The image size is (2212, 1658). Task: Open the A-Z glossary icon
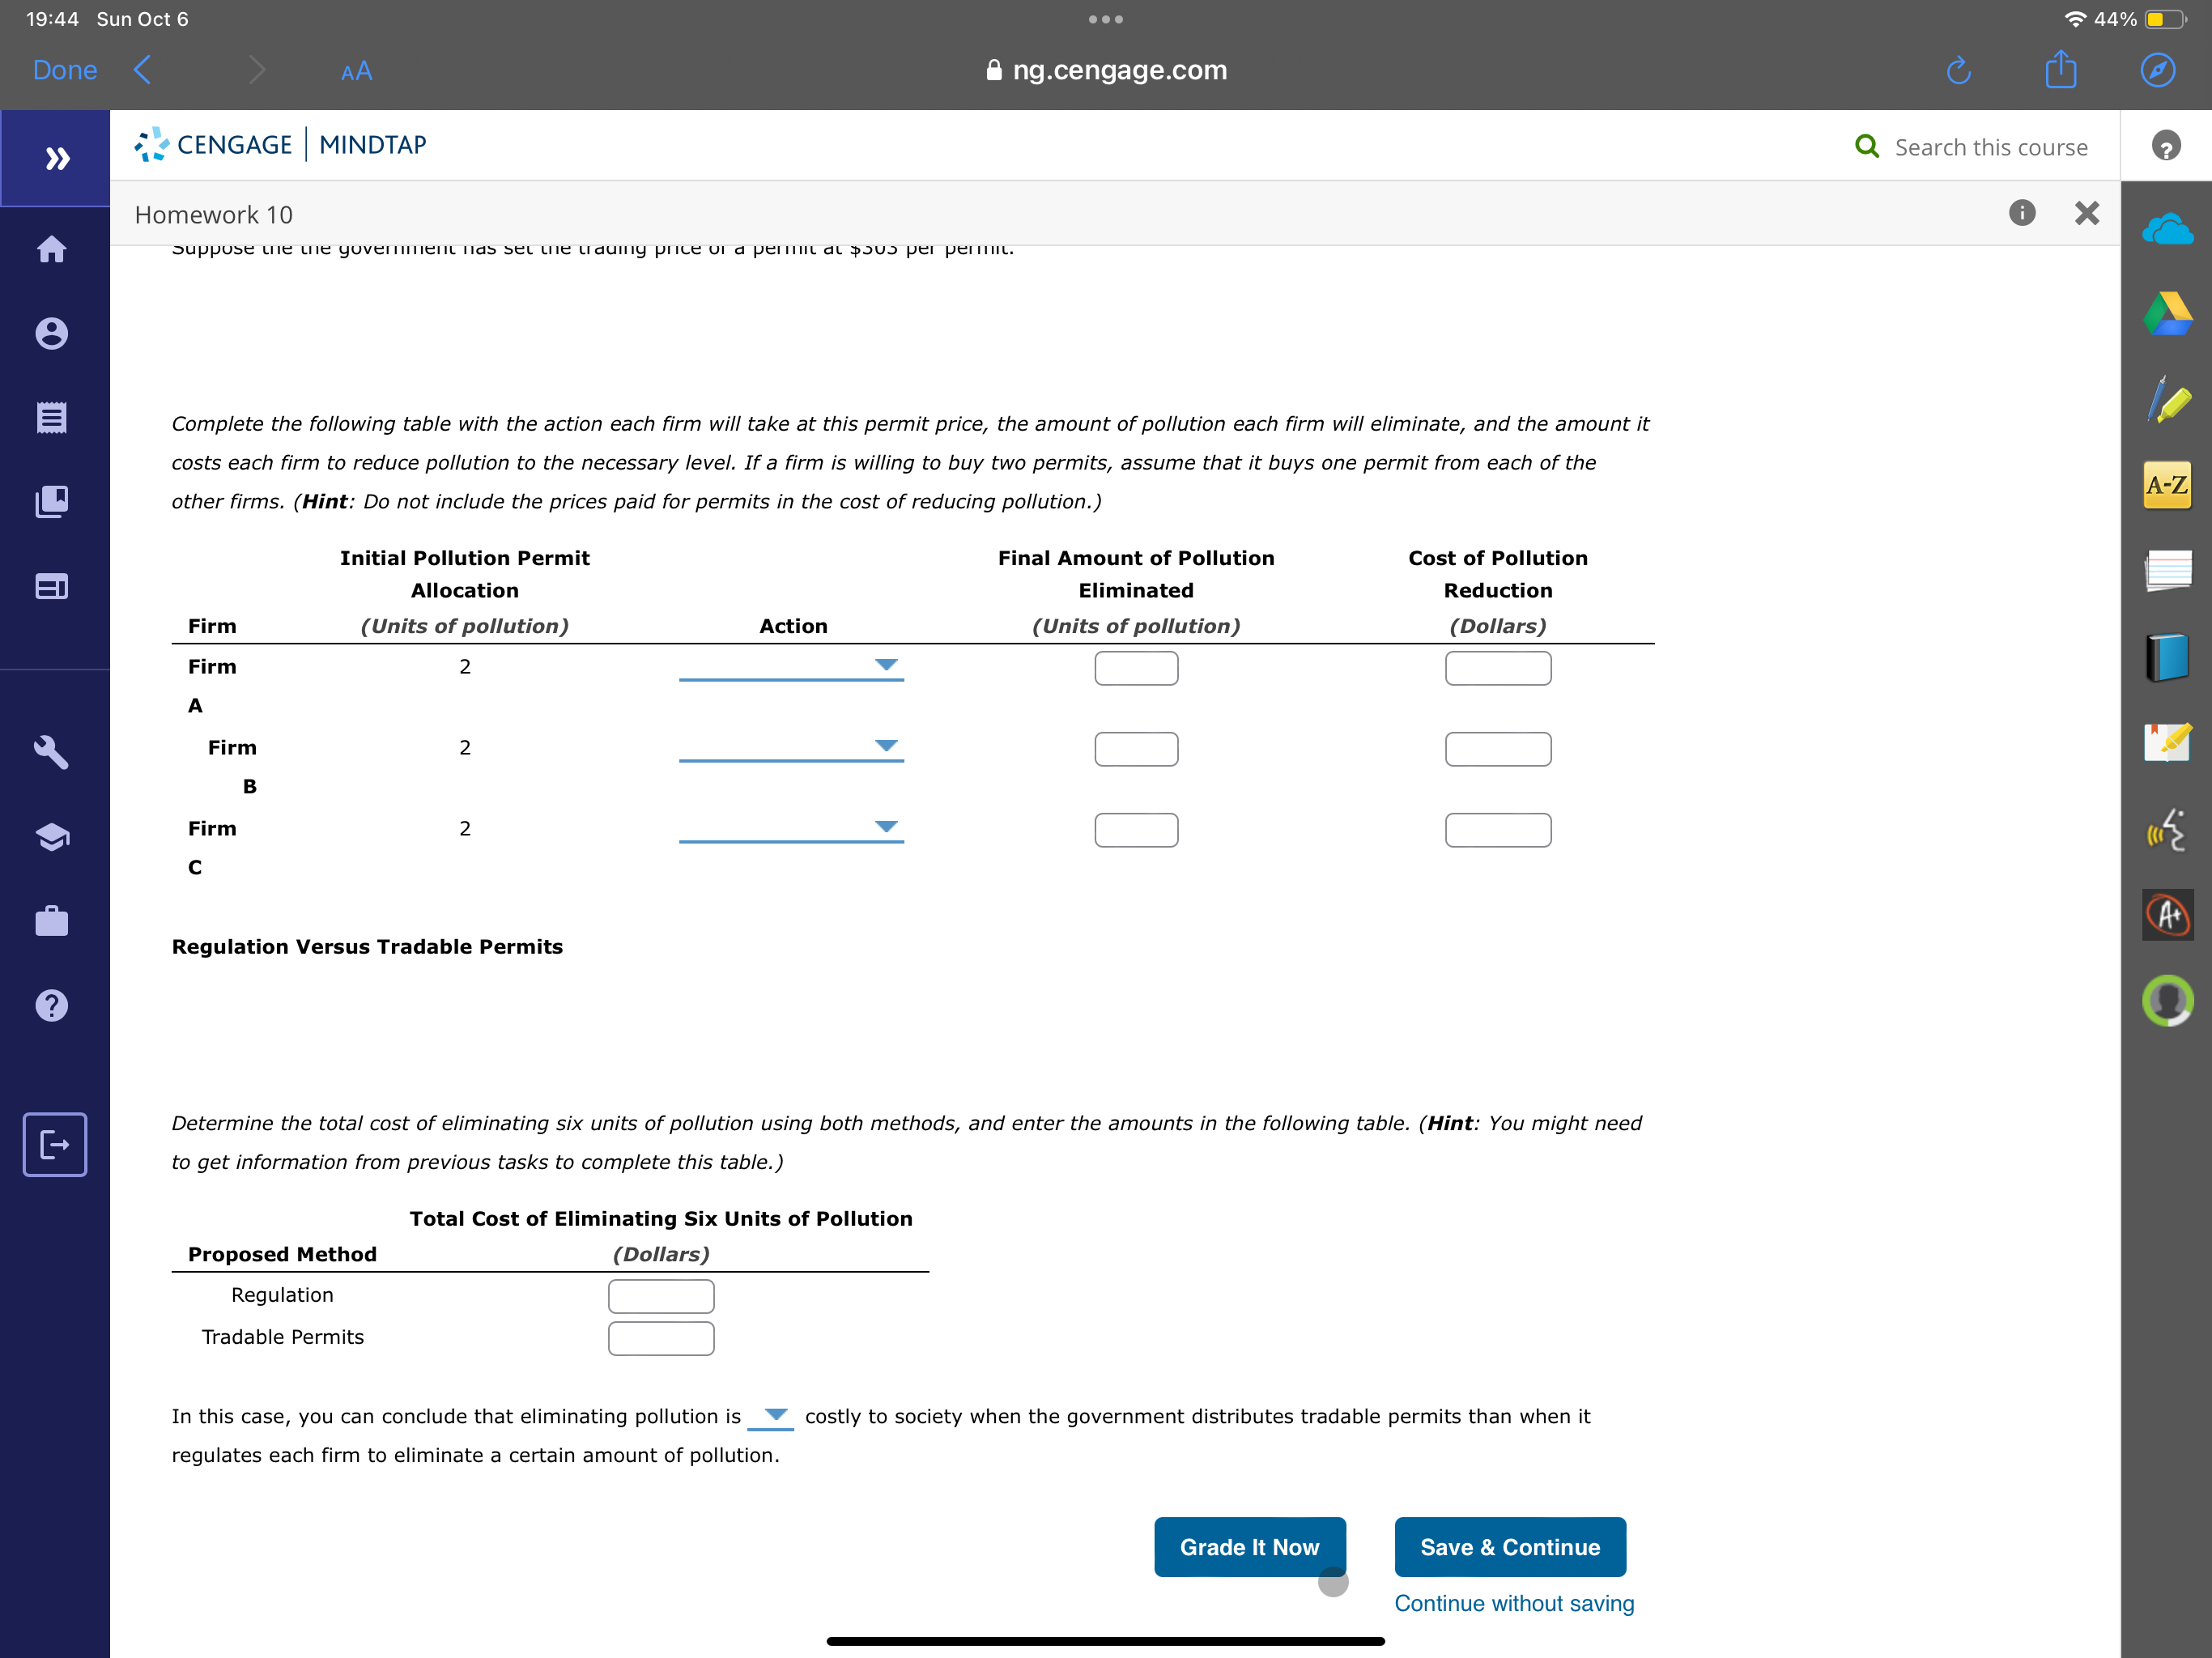click(x=2166, y=486)
